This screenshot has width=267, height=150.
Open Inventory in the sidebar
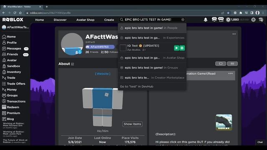(x=11, y=72)
